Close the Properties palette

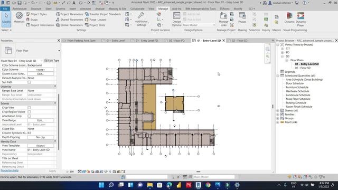click(59, 41)
